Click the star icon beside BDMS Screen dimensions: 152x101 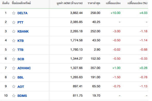14,96
